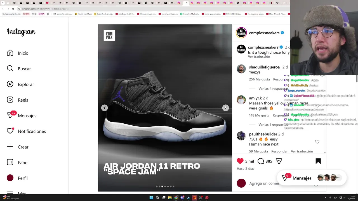
Task: Open Windows Start button
Action: (x=151, y=198)
